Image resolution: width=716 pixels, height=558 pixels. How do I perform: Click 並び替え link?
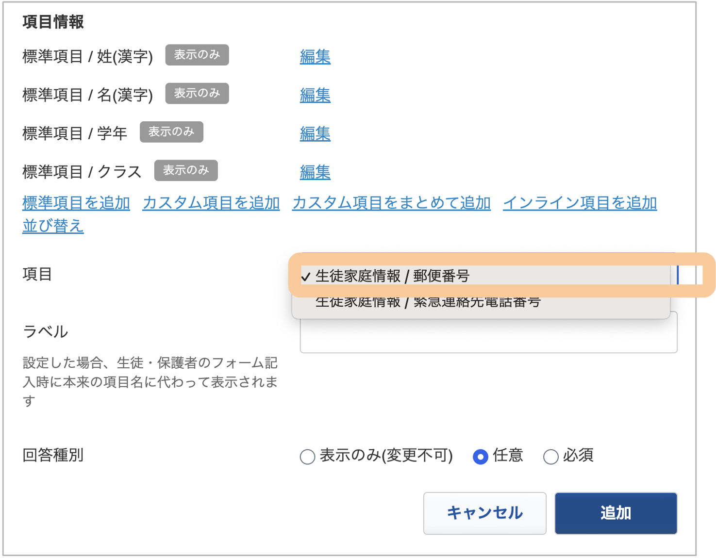click(x=53, y=226)
